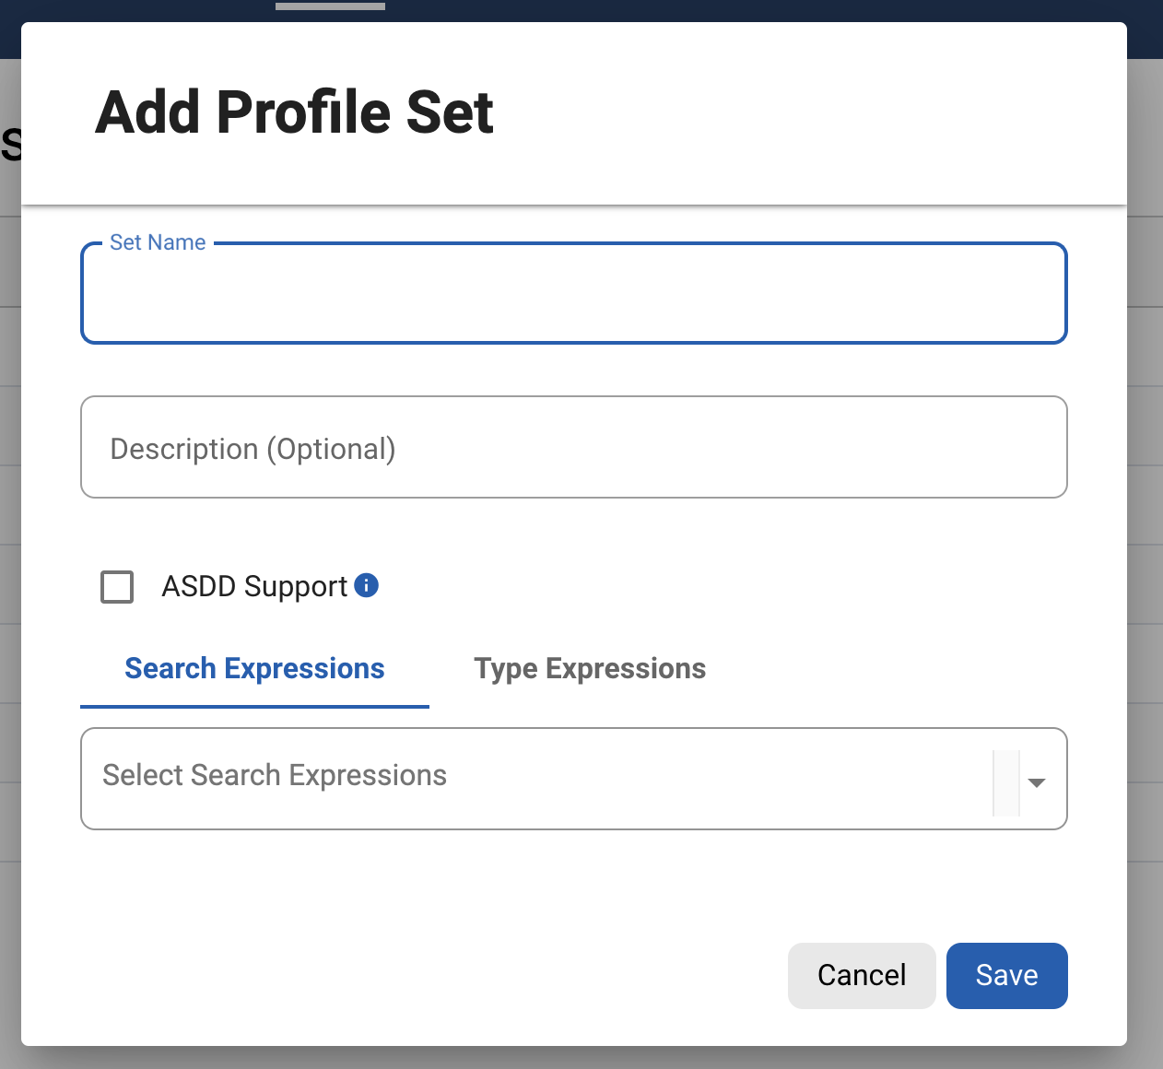Cancel the Add Profile Set dialog
The height and width of the screenshot is (1069, 1163).
861,975
